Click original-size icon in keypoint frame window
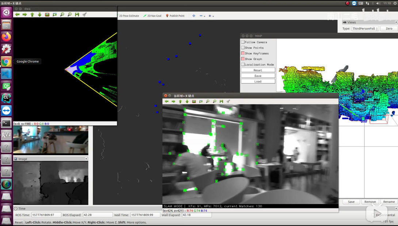This screenshot has width=398, height=226. tap(194, 101)
